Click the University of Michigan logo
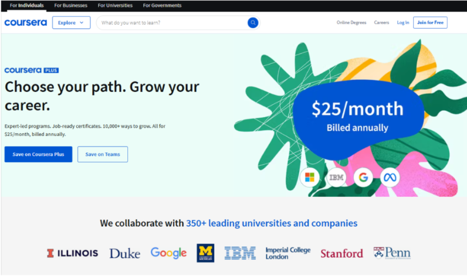This screenshot has height=279, width=467. click(x=205, y=253)
